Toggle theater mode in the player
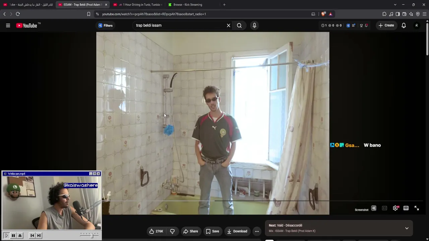 tap(406, 208)
